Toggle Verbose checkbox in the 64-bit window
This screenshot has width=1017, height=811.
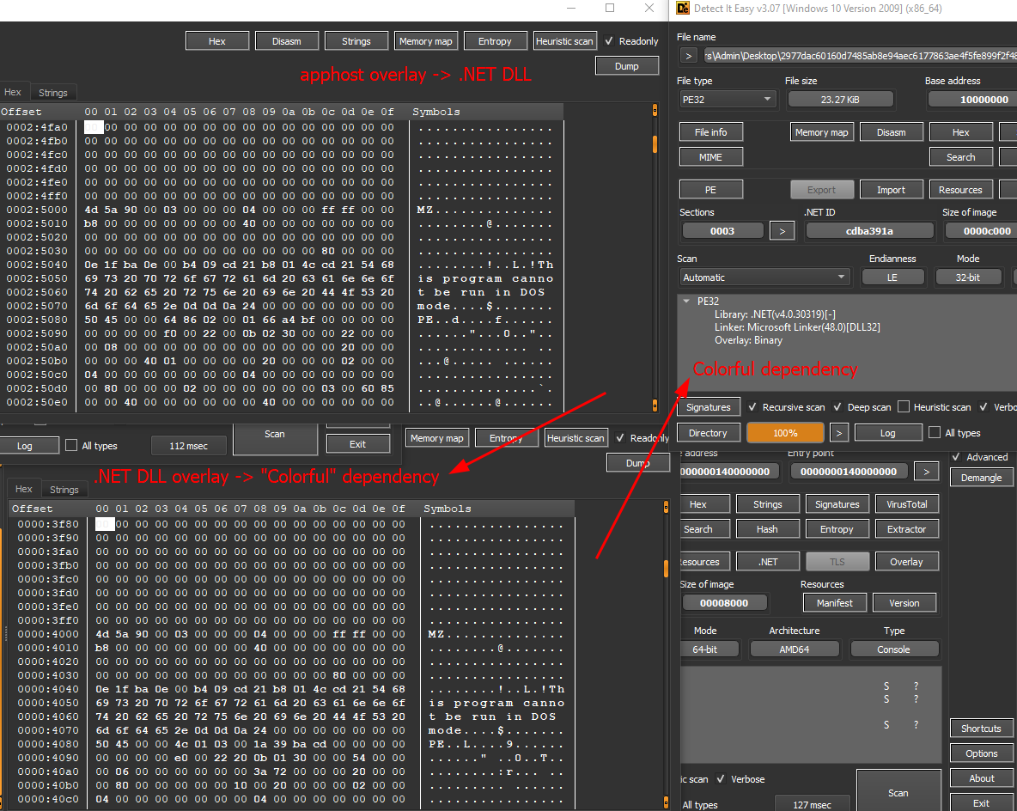point(721,778)
